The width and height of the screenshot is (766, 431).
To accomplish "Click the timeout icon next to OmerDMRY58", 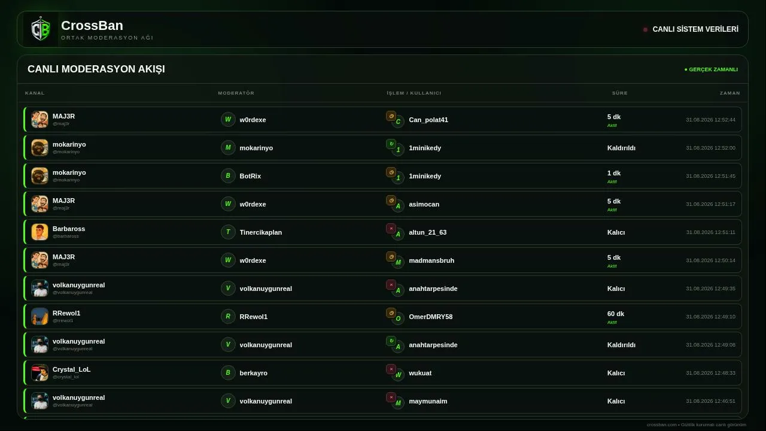I will 391,313.
